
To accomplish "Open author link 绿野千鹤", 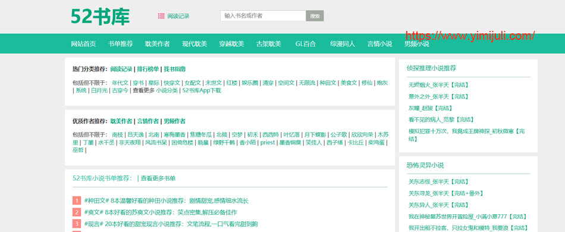I will coord(224,143).
